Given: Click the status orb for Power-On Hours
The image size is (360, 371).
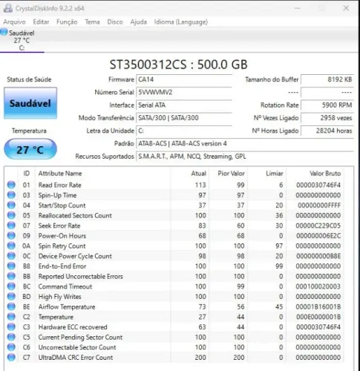Looking at the screenshot, I should [x=11, y=235].
